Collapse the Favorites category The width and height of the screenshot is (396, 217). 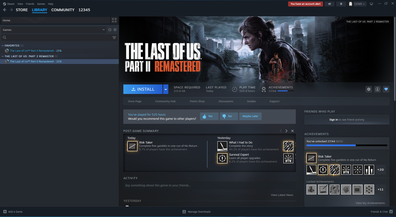pyautogui.click(x=3, y=46)
